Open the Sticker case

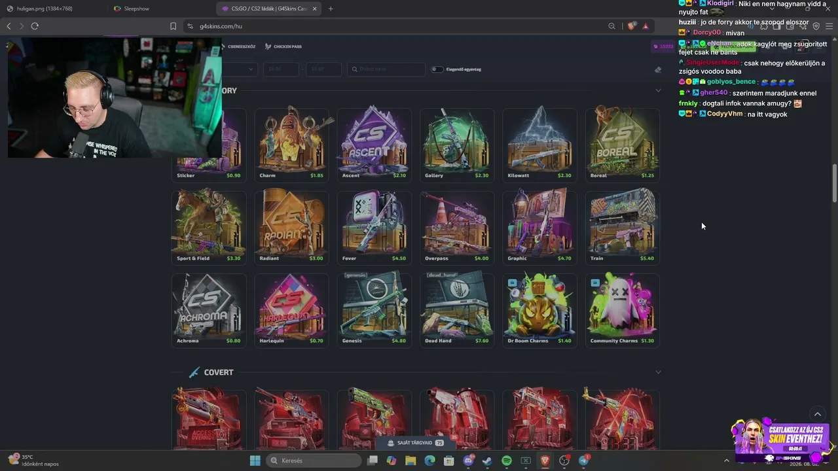[209, 144]
